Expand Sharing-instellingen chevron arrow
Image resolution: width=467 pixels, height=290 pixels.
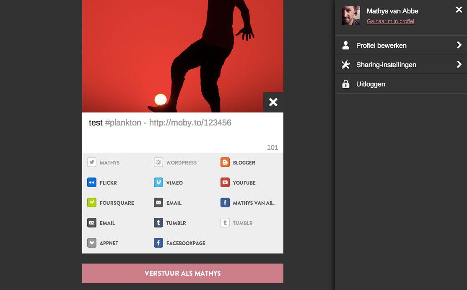click(459, 65)
